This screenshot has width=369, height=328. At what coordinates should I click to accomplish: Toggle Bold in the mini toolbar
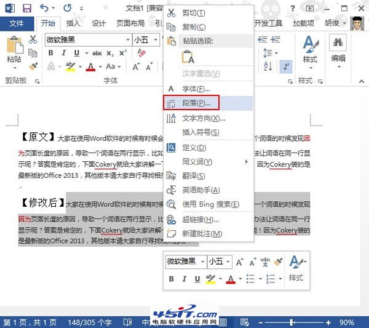tap(172, 279)
